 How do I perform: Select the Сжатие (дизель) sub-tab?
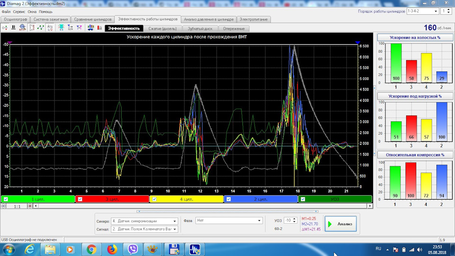163,28
